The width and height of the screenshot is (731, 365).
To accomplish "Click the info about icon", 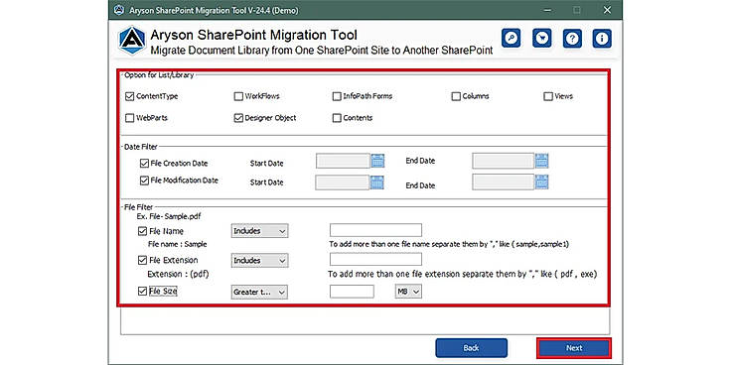I will coord(602,38).
